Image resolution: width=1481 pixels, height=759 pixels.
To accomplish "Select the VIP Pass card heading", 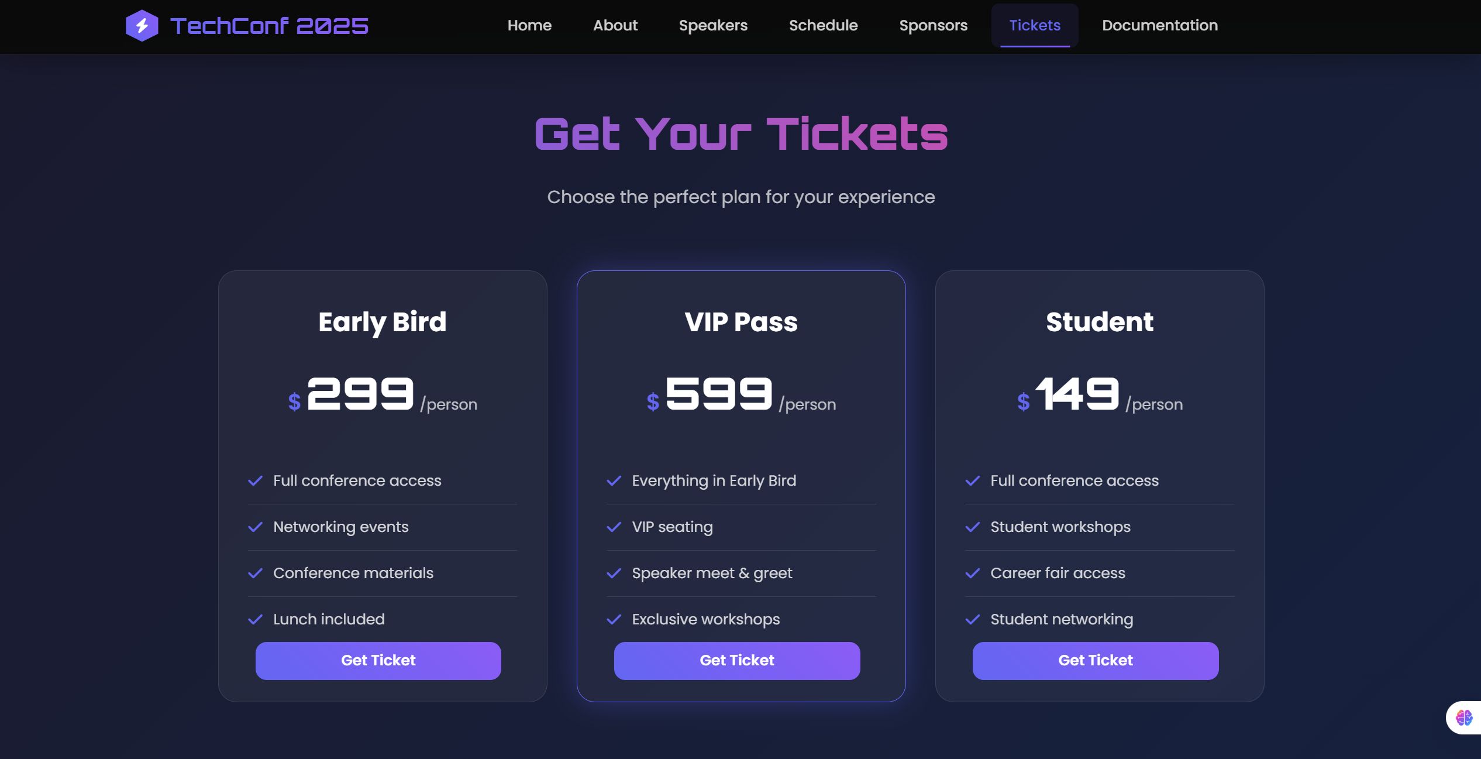I will (x=740, y=322).
